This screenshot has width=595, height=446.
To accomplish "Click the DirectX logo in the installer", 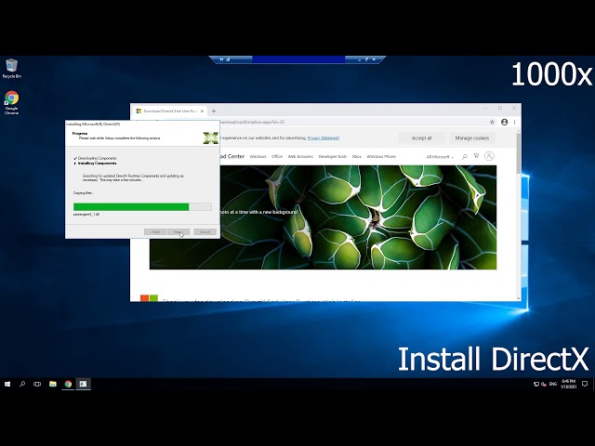I will [211, 138].
